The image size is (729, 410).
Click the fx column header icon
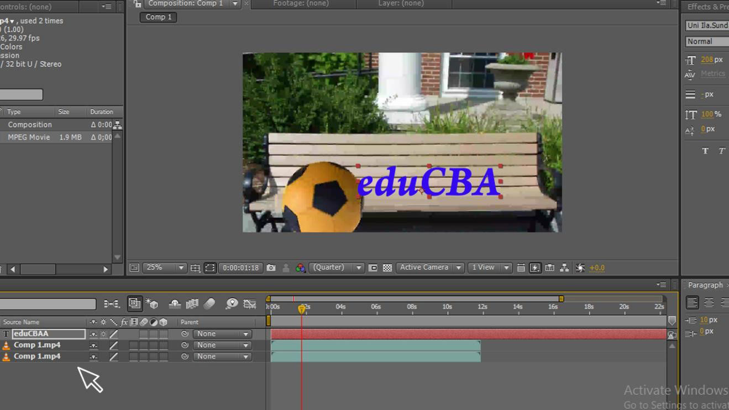click(x=124, y=322)
